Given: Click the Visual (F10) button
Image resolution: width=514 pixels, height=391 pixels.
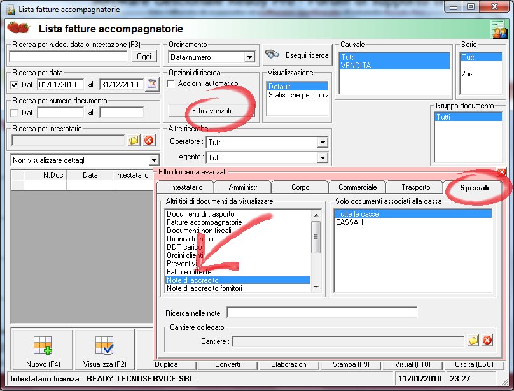Looking at the screenshot, I should coord(413,364).
